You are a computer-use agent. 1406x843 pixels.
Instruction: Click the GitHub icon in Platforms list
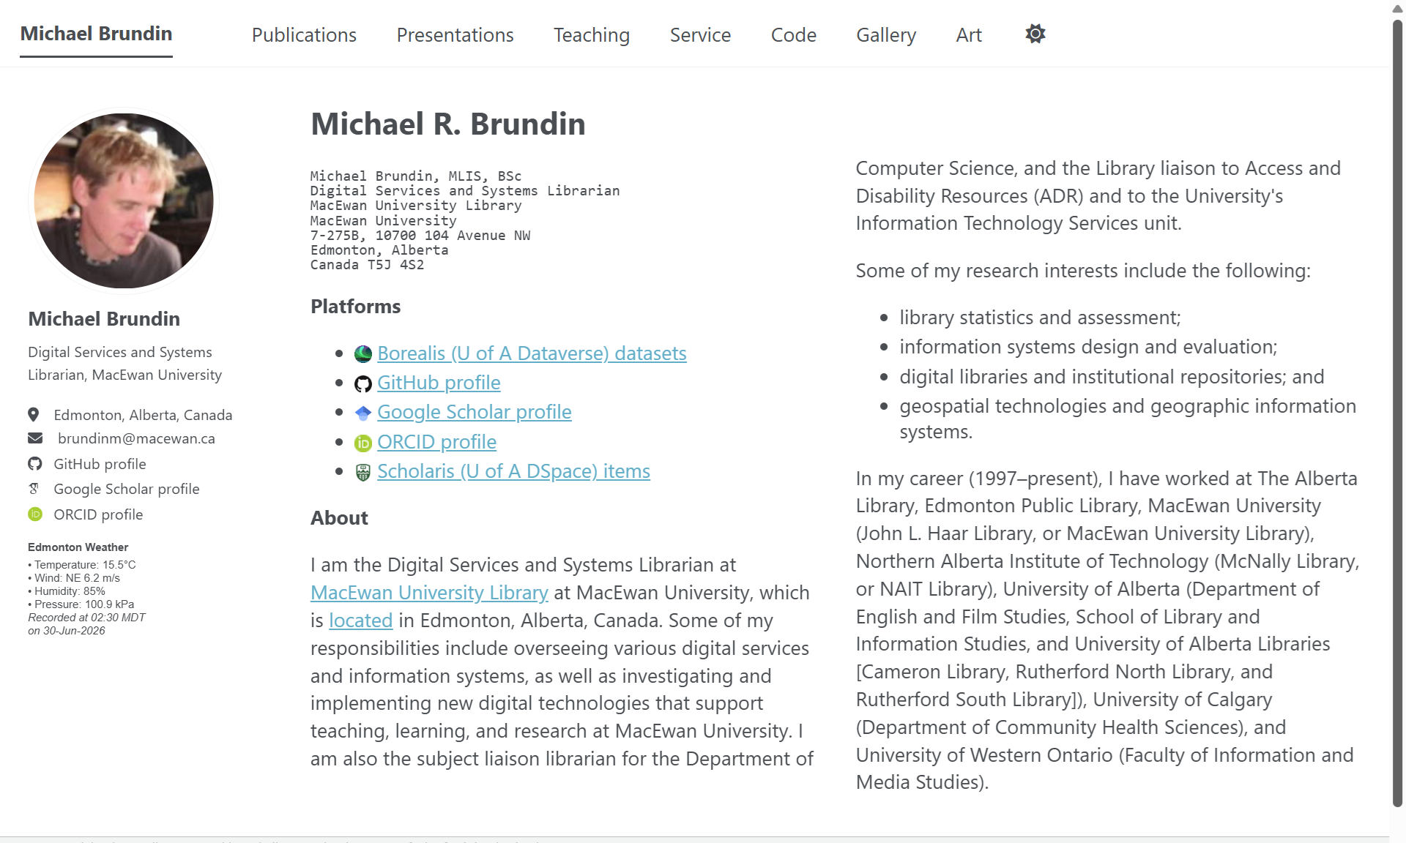[x=363, y=384]
